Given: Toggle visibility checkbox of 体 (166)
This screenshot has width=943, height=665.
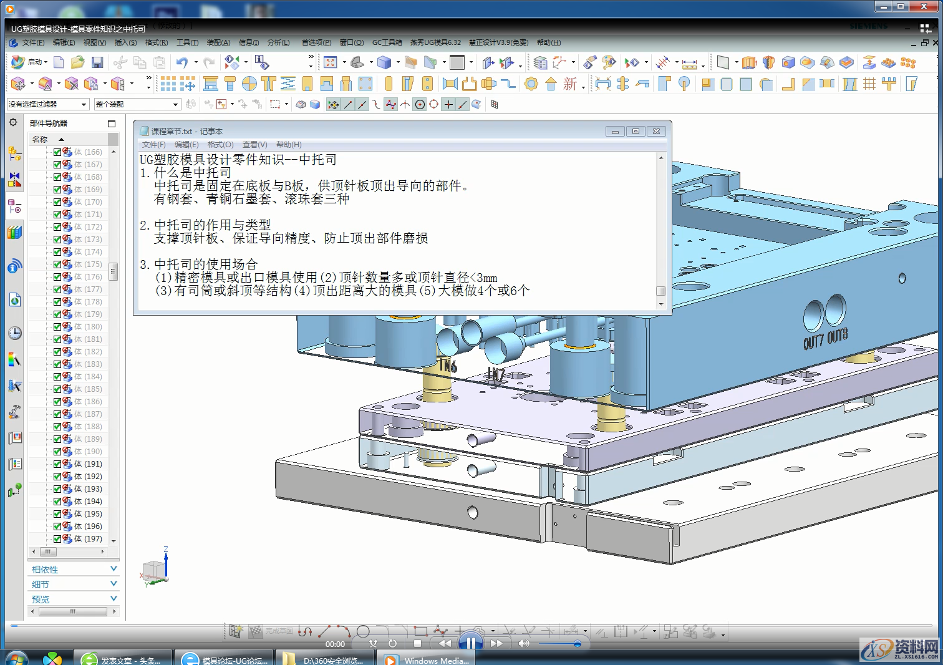Looking at the screenshot, I should click(57, 152).
